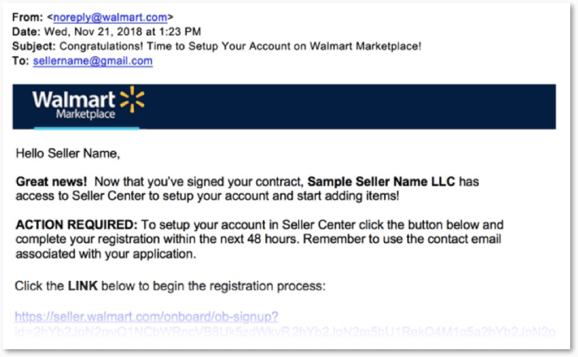
Task: Click the Date: header label
Action: point(26,31)
